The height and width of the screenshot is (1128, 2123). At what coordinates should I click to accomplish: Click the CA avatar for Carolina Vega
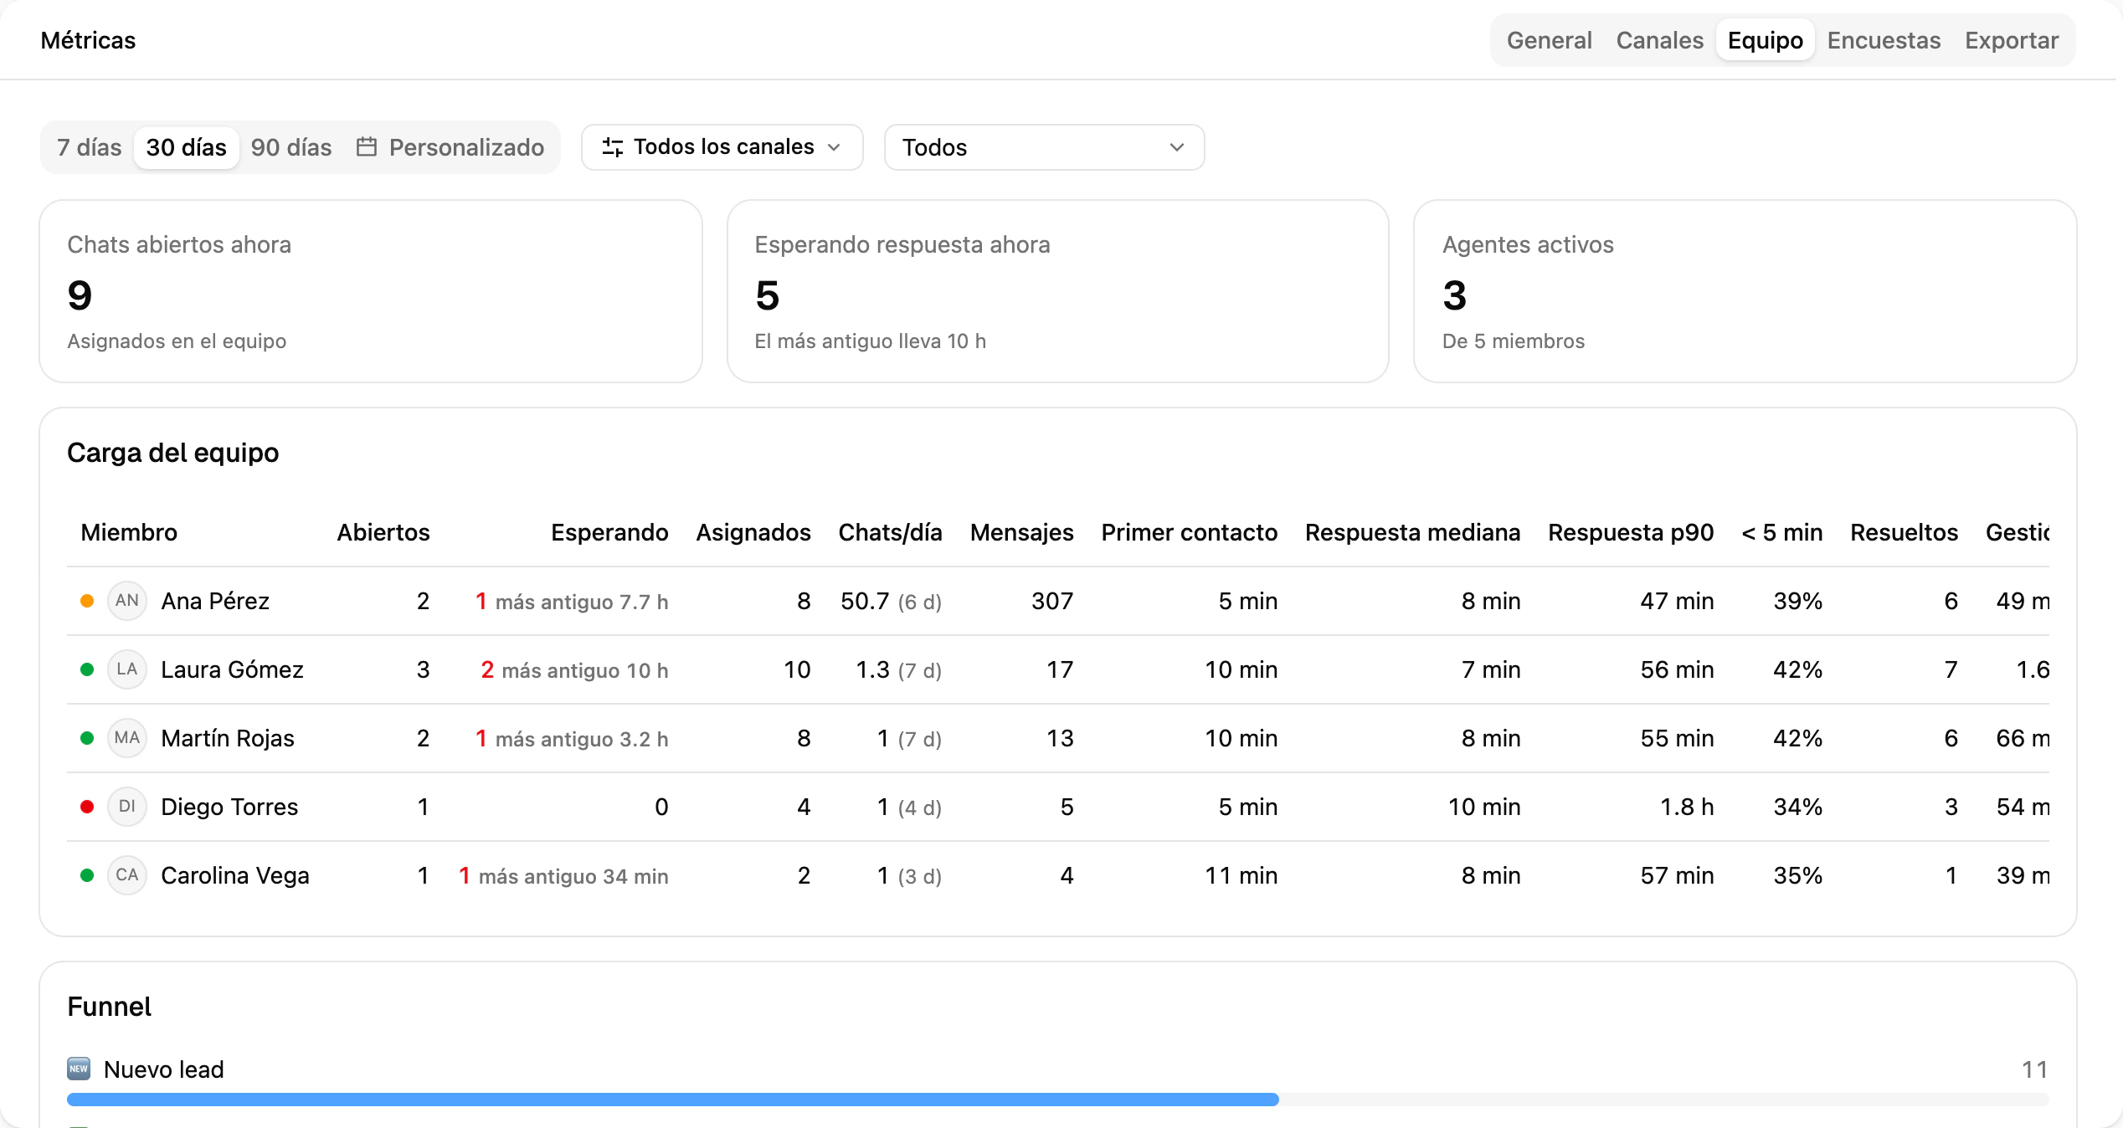click(127, 875)
